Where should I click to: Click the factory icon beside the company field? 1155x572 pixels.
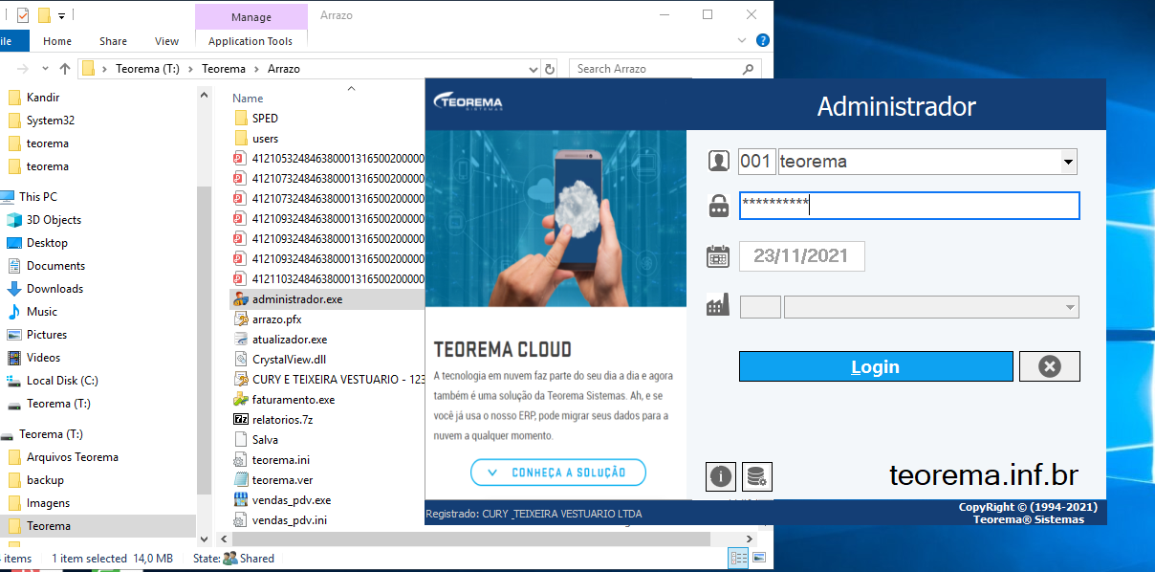click(718, 306)
